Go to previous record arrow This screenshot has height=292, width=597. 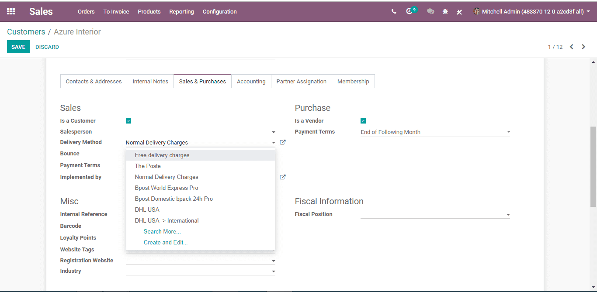(x=571, y=47)
